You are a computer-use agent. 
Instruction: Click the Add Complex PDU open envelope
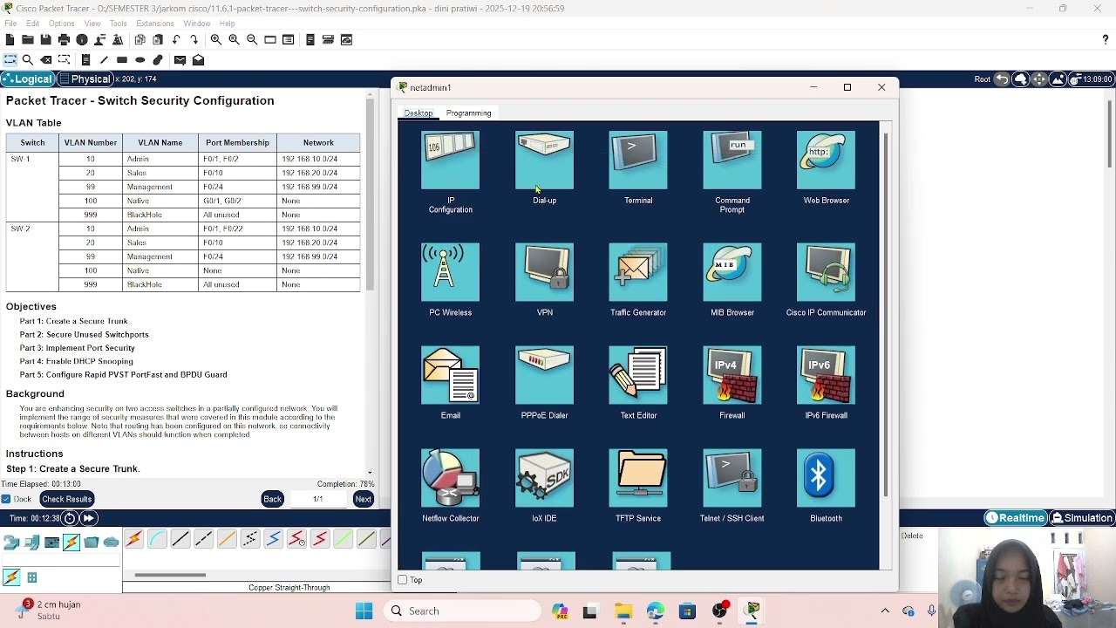coord(198,60)
